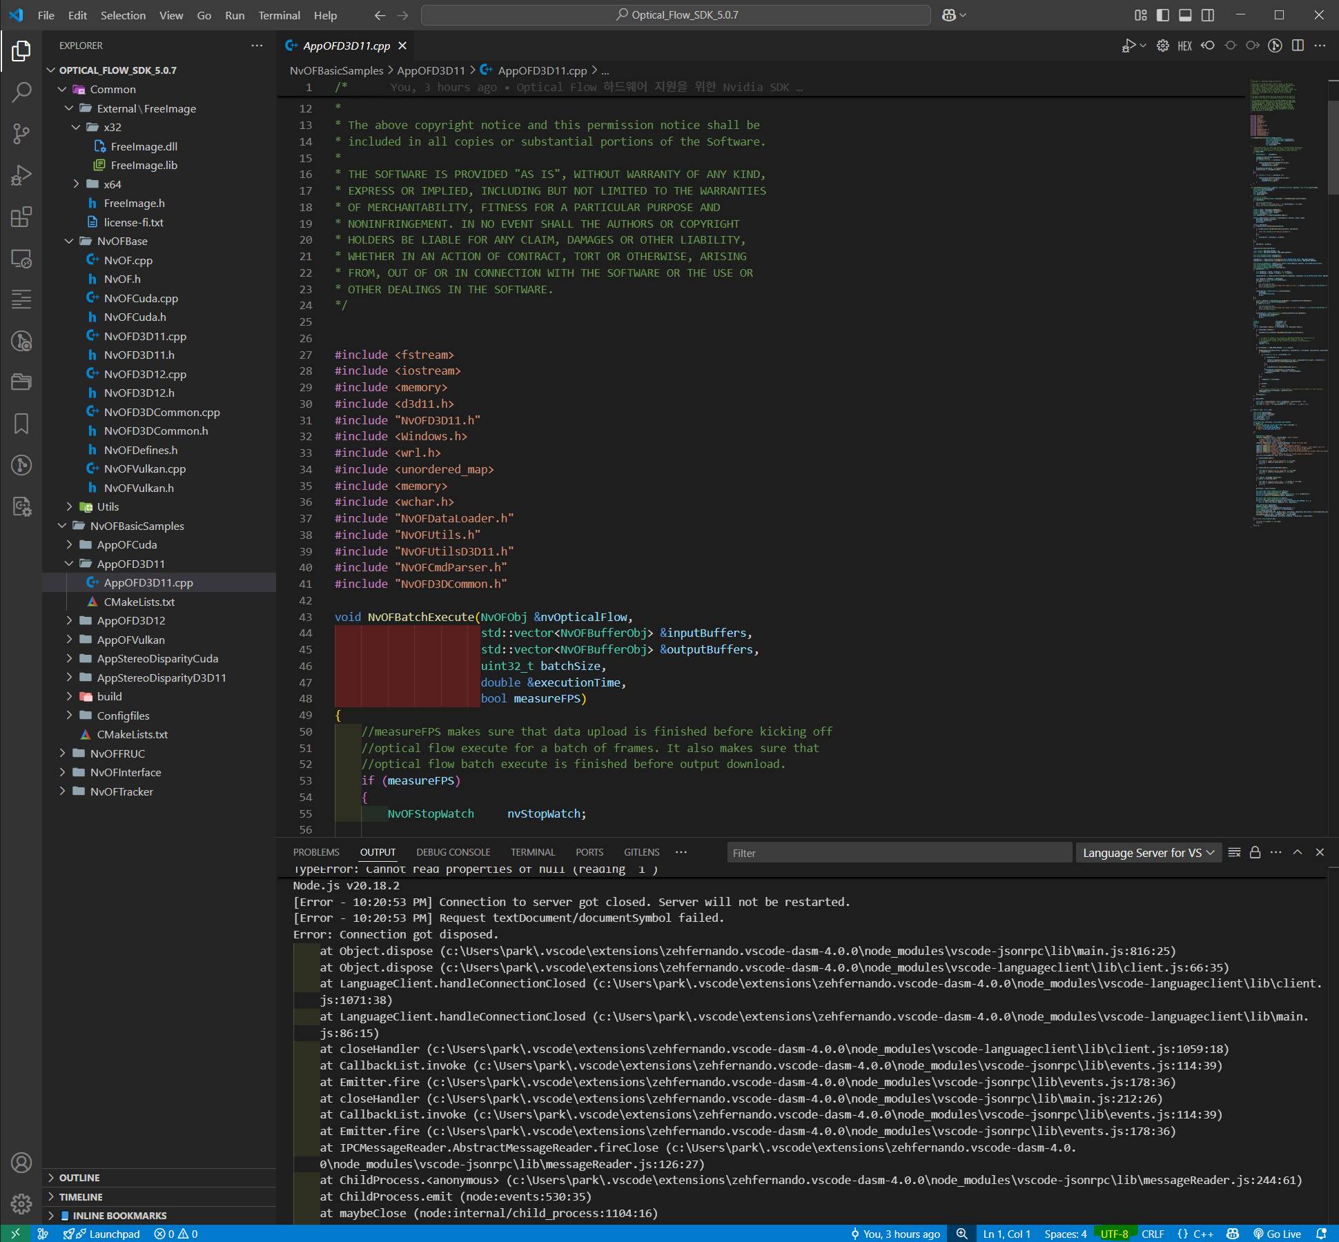1339x1242 pixels.
Task: Switch to the PROBLEMS tab
Action: [x=316, y=852]
